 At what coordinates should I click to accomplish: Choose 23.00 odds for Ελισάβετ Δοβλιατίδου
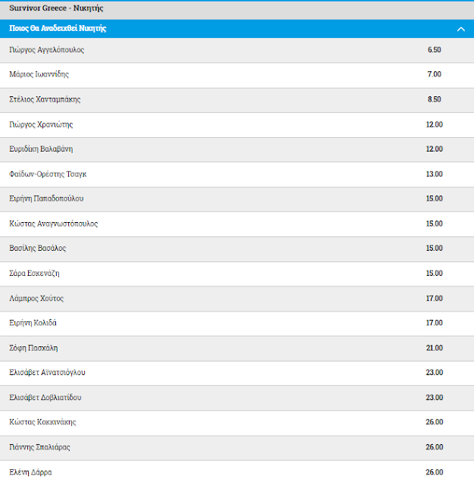click(x=434, y=397)
